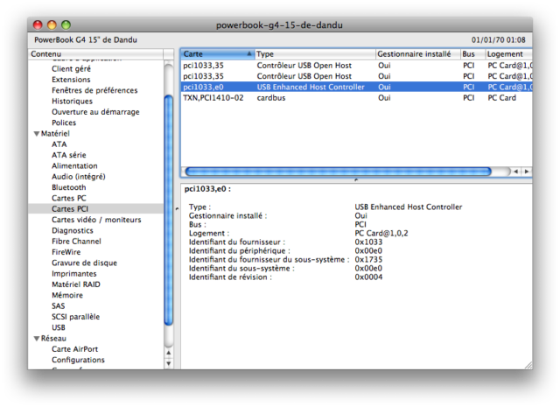Viewport: 560px width, 407px height.
Task: Sort by Gestionnaire installé column header
Action: (418, 54)
